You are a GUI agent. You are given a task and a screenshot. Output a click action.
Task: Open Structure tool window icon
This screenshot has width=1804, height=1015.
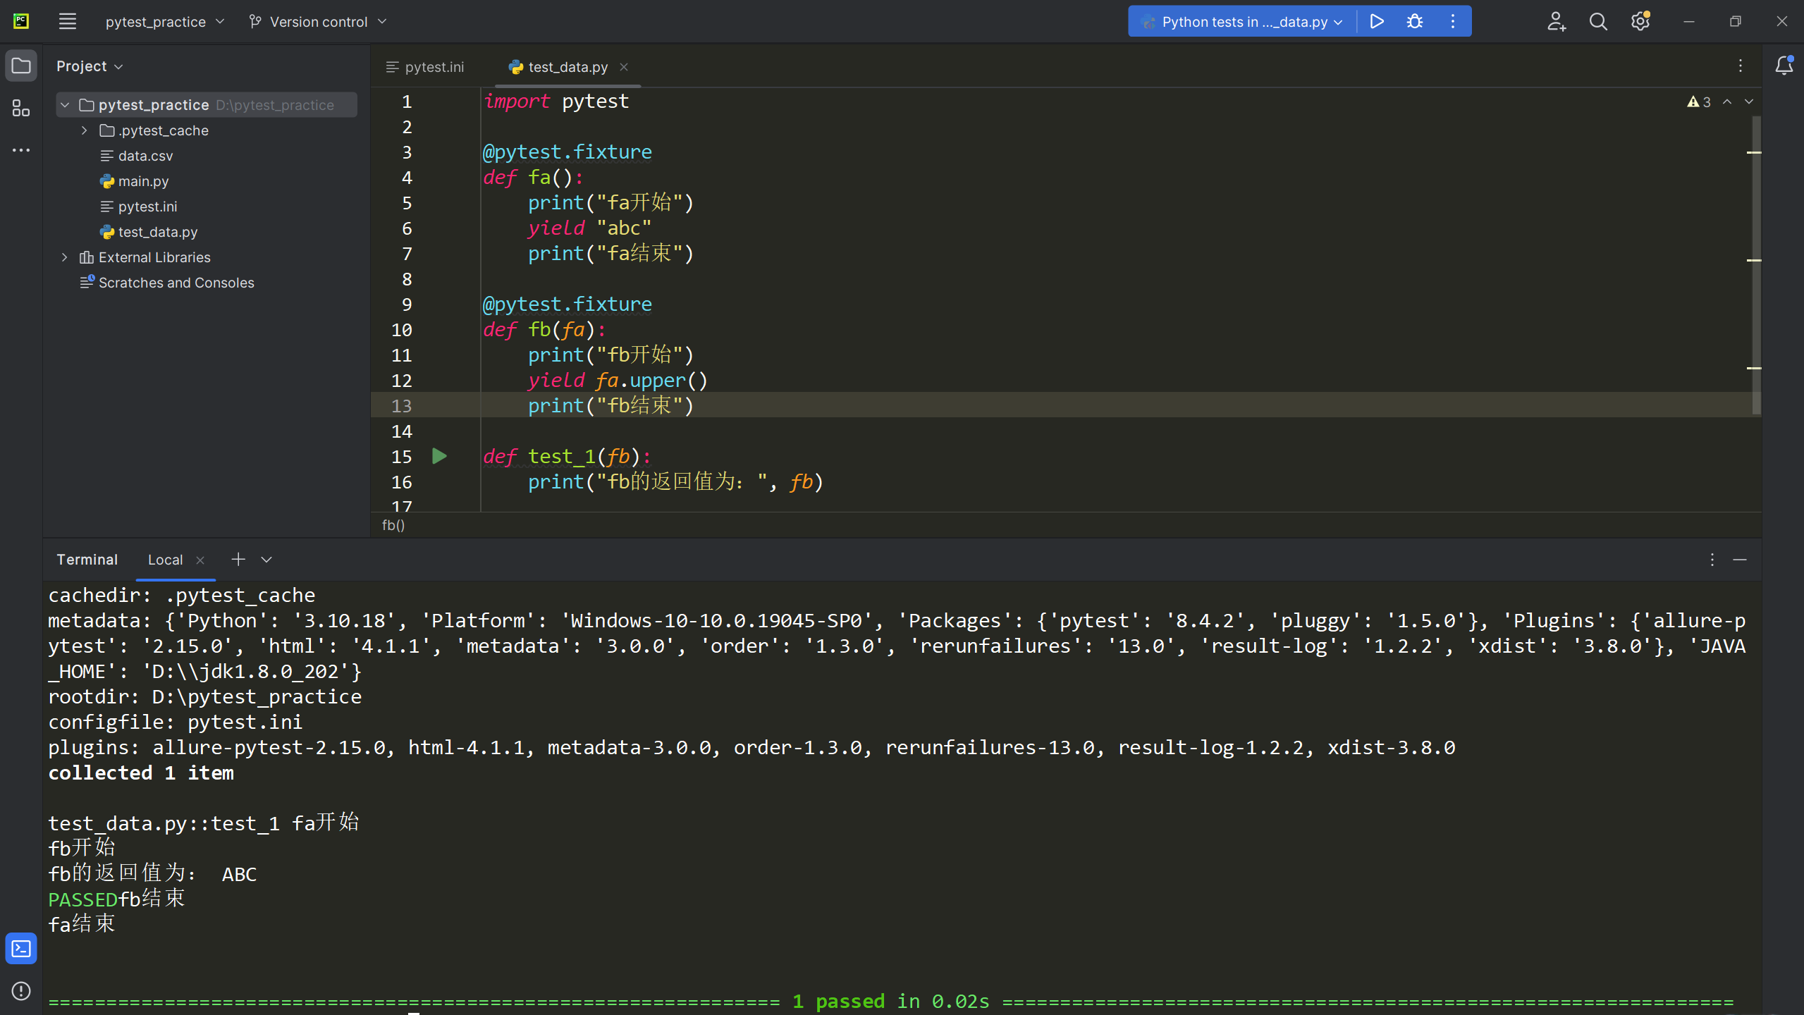pyautogui.click(x=21, y=108)
